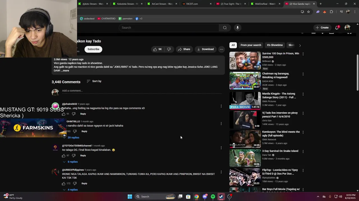Viewport: 359px width, 201px height.
Task: Open options for Manila Kingpin video suggestion
Action: click(303, 94)
